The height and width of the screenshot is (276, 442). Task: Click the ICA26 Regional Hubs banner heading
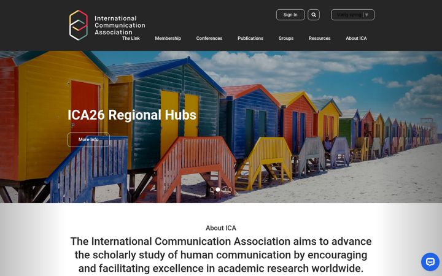[131, 115]
